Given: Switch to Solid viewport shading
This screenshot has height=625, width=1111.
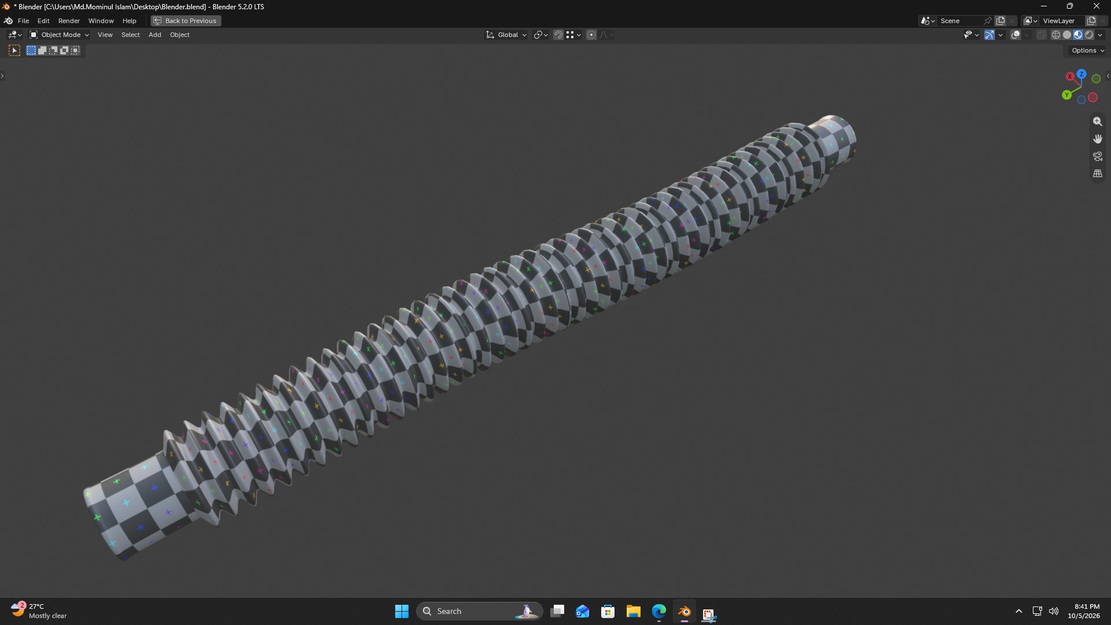Looking at the screenshot, I should (x=1067, y=35).
